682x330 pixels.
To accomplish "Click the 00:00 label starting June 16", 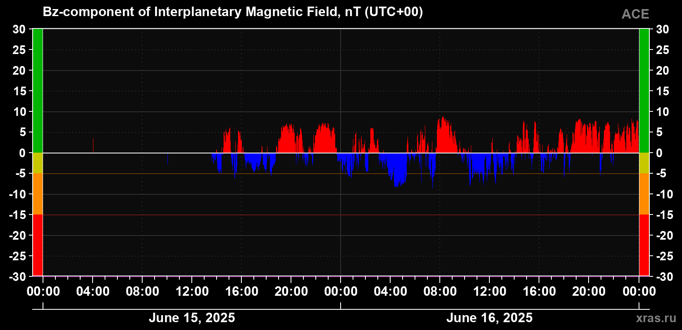I will [x=341, y=292].
